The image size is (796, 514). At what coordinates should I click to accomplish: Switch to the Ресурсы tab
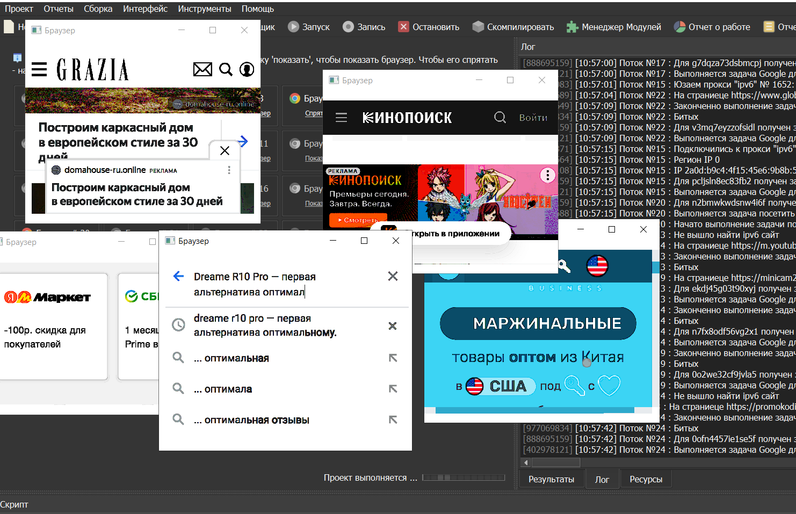coord(646,479)
